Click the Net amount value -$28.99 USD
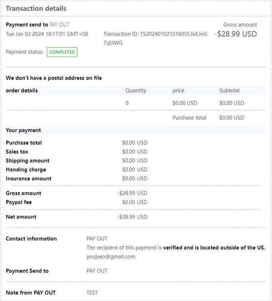The width and height of the screenshot is (272, 301). click(x=132, y=217)
